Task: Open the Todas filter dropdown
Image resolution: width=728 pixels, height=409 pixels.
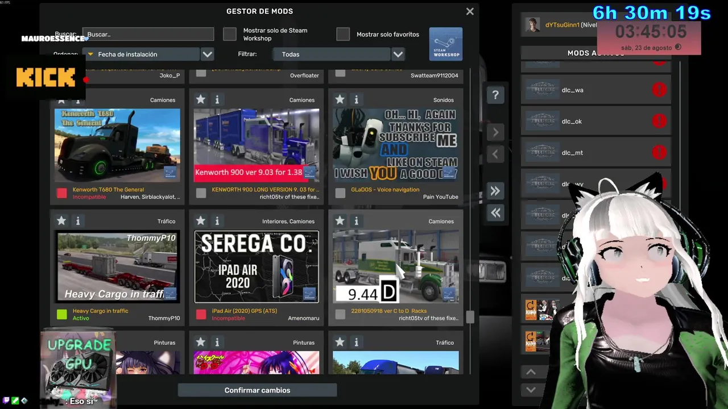Action: 332,54
